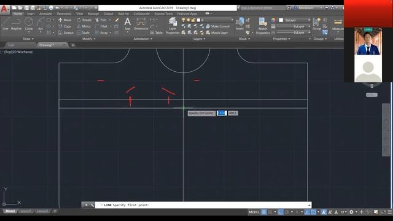Open the View ribbon tab

click(x=79, y=14)
